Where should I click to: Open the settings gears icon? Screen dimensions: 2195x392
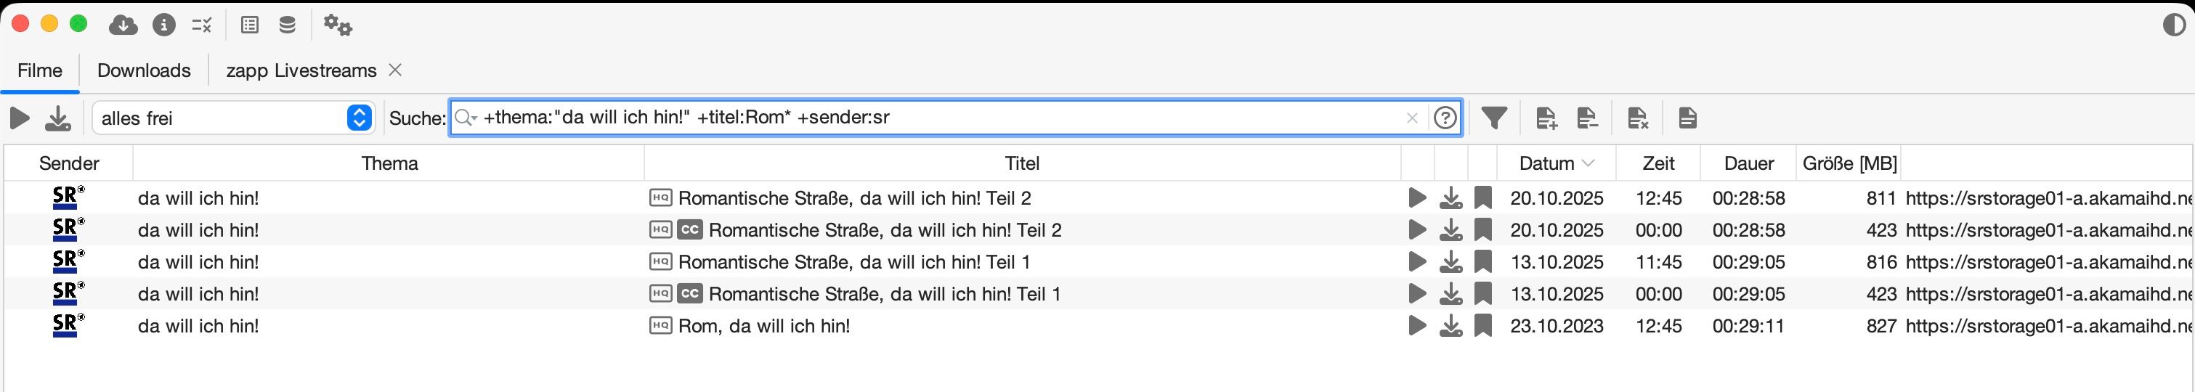[338, 25]
